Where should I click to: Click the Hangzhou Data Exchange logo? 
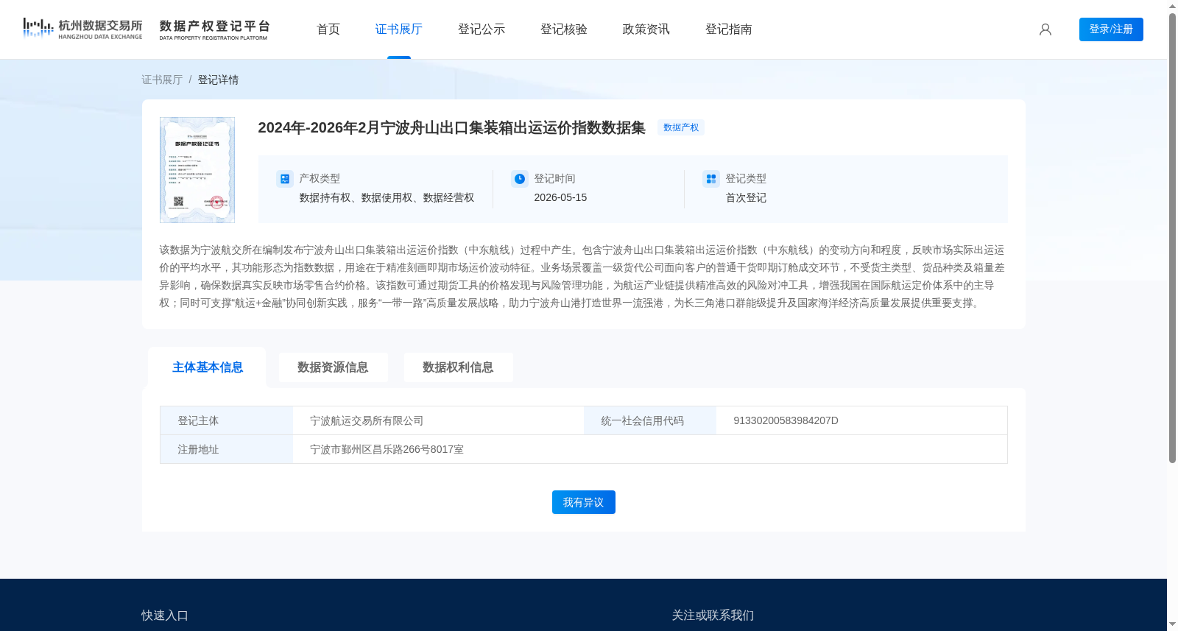[x=82, y=29]
